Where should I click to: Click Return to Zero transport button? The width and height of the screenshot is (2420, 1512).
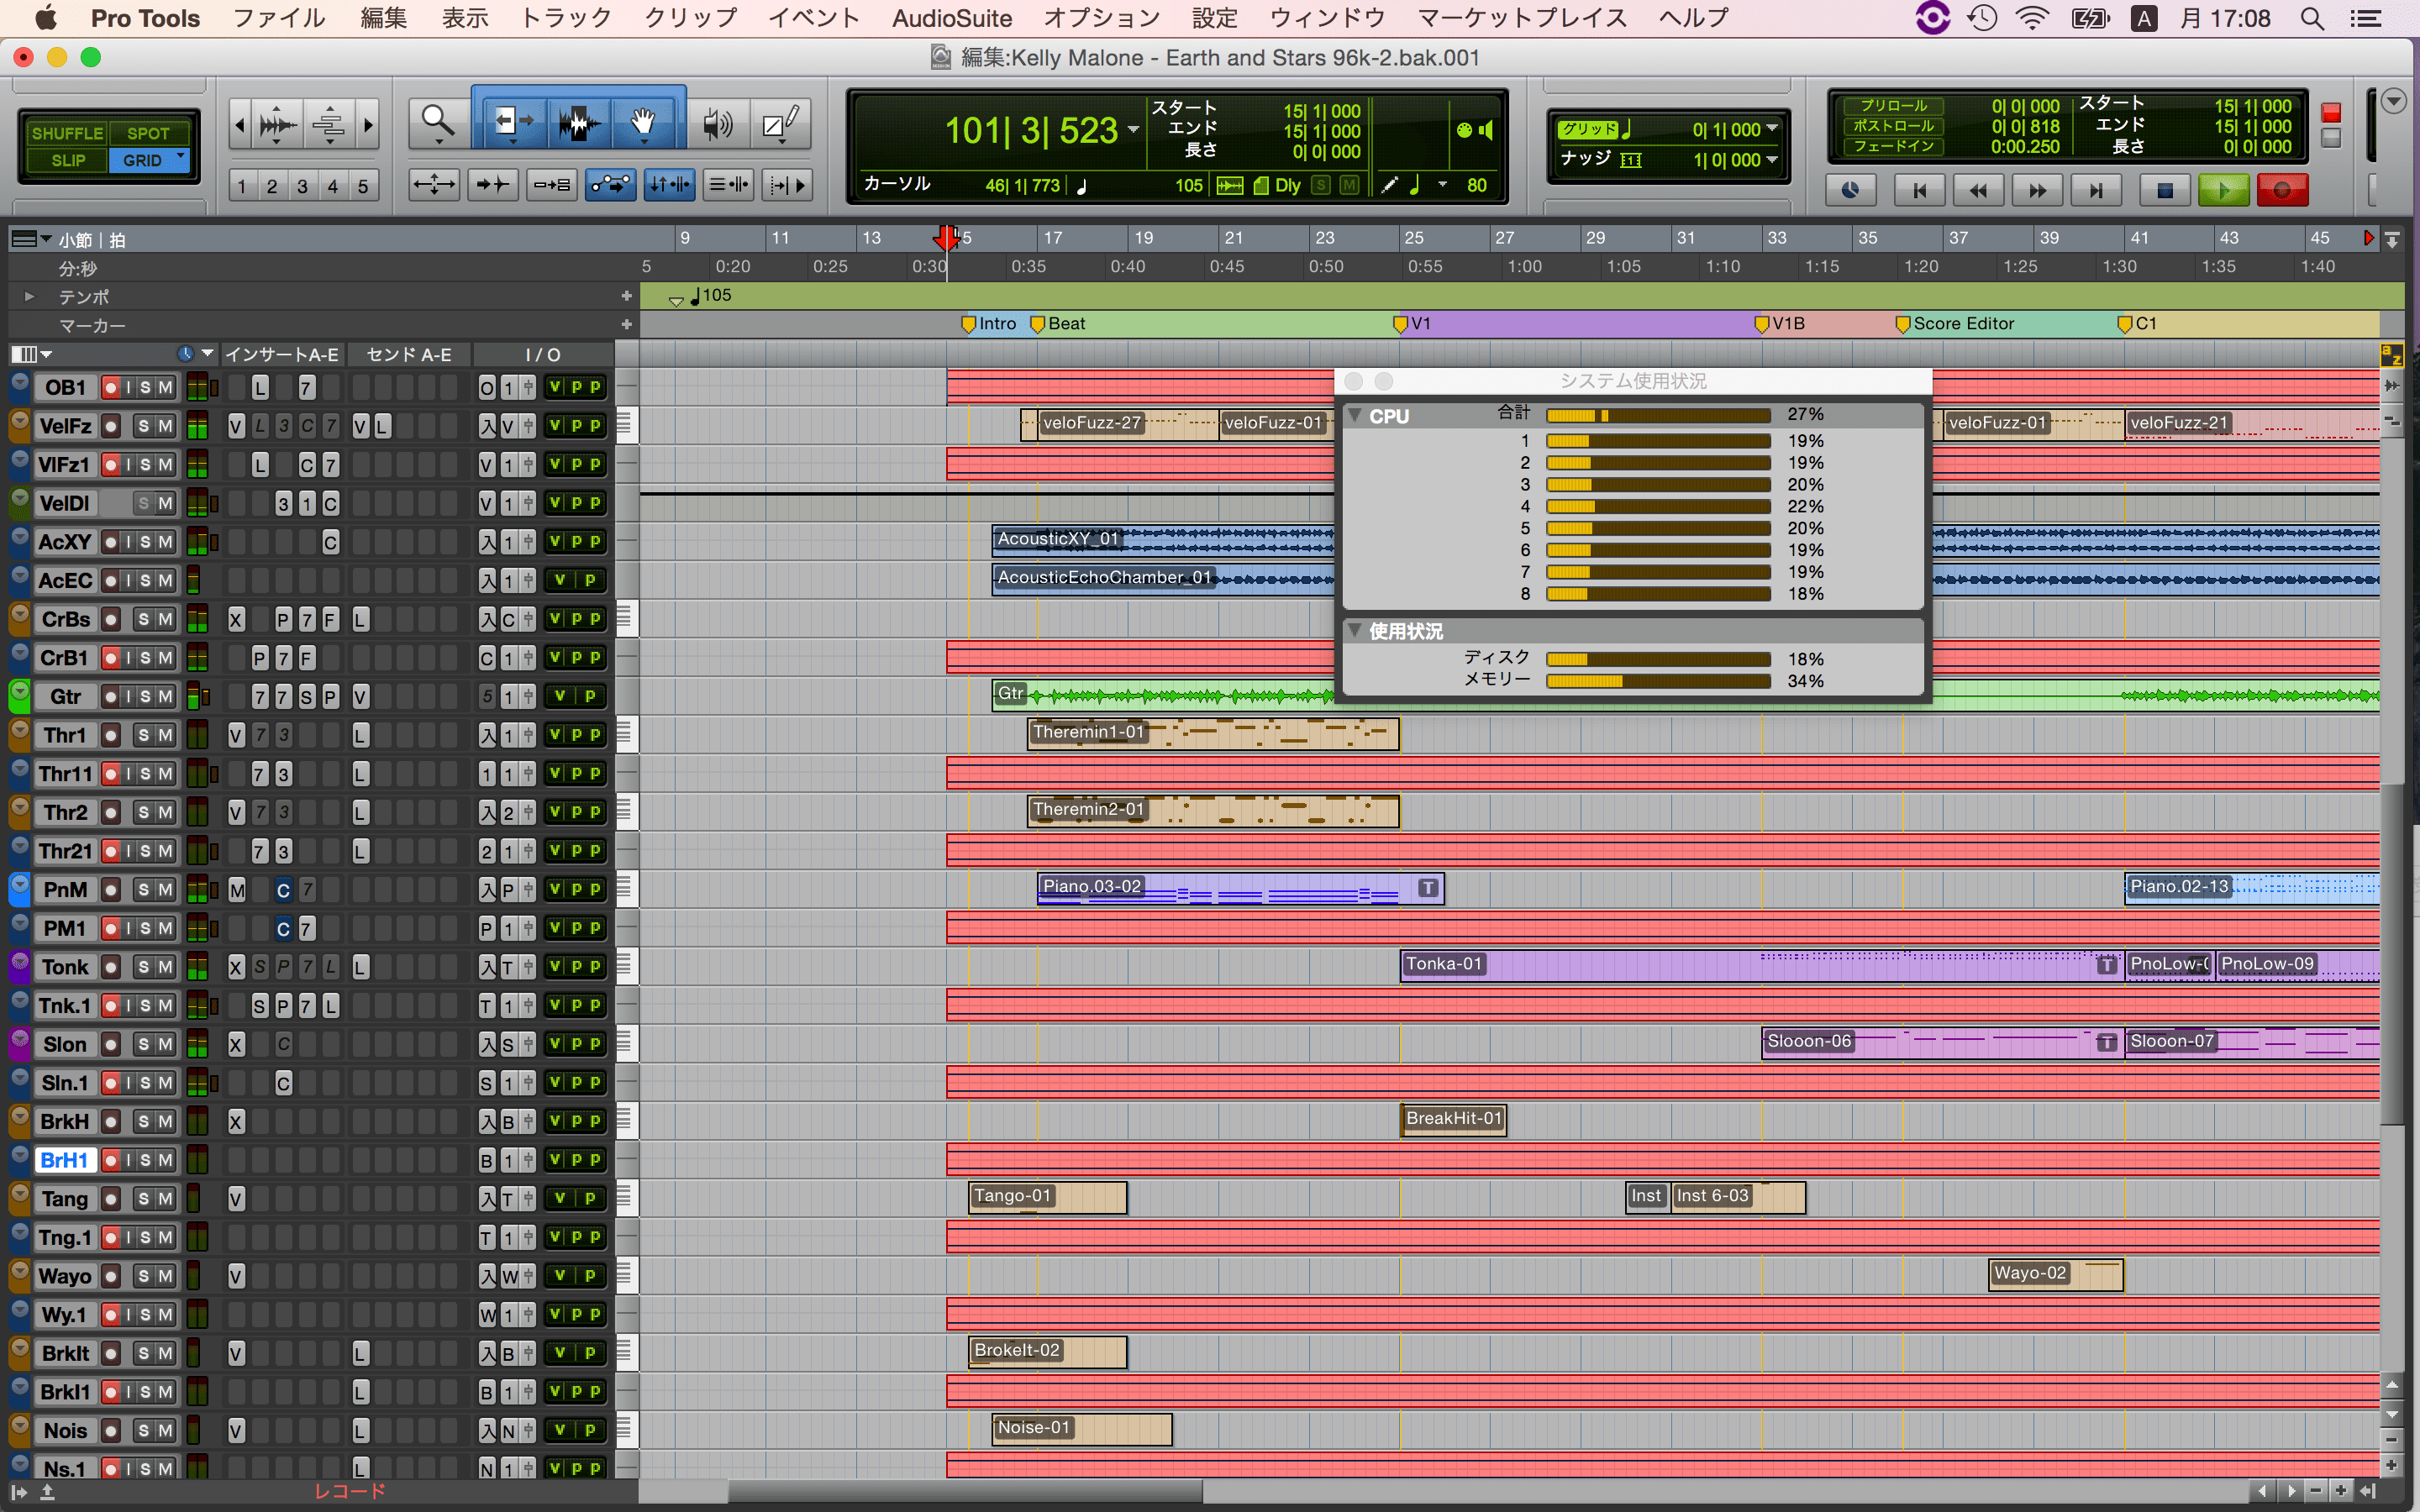pyautogui.click(x=1919, y=189)
